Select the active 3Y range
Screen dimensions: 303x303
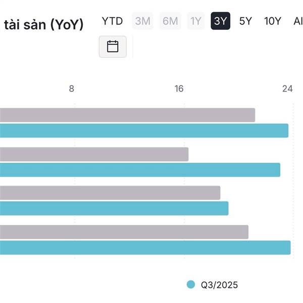click(x=221, y=21)
